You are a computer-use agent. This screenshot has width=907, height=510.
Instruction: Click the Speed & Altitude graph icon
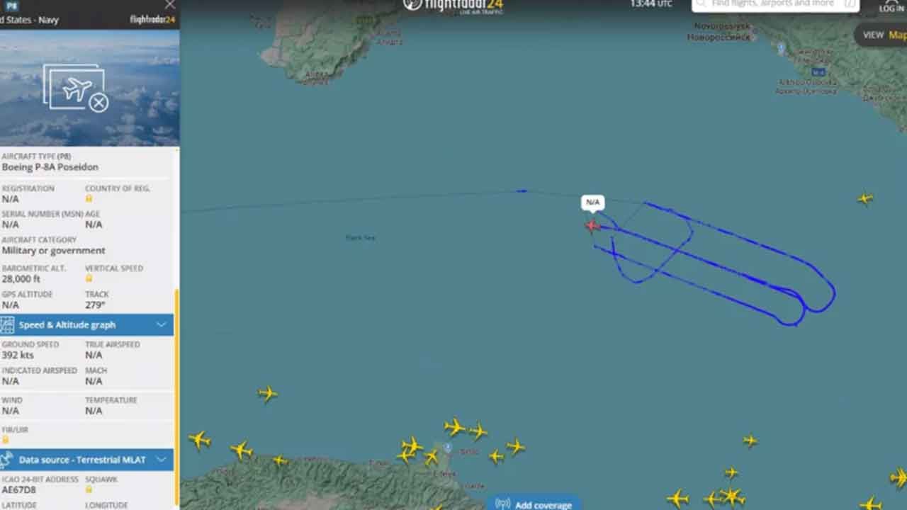pyautogui.click(x=7, y=325)
